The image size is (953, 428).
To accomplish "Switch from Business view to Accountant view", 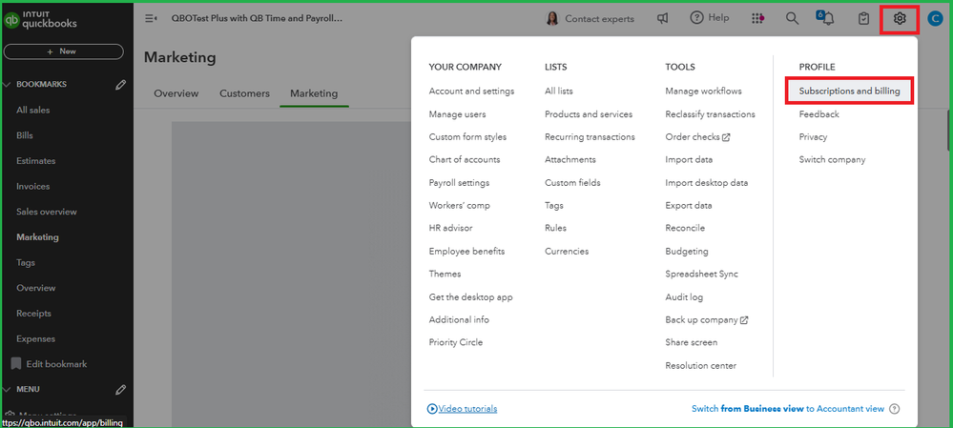I will tap(787, 409).
